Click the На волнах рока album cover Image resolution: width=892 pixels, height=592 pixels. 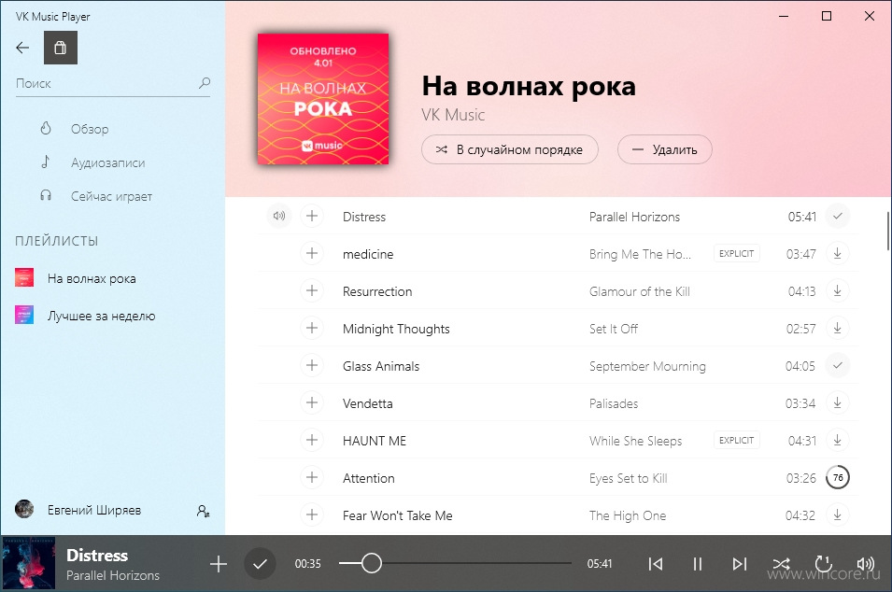click(x=323, y=99)
